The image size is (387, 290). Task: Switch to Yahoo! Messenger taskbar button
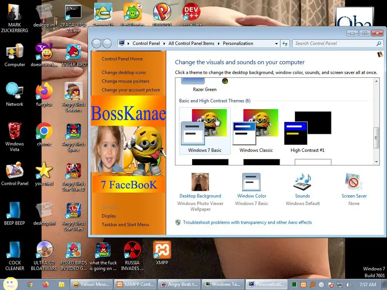coord(91,284)
